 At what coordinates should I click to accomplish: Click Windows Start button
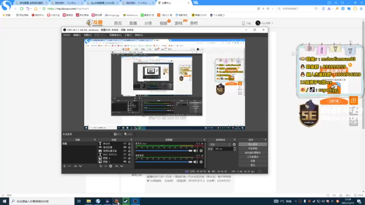[x=5, y=201]
